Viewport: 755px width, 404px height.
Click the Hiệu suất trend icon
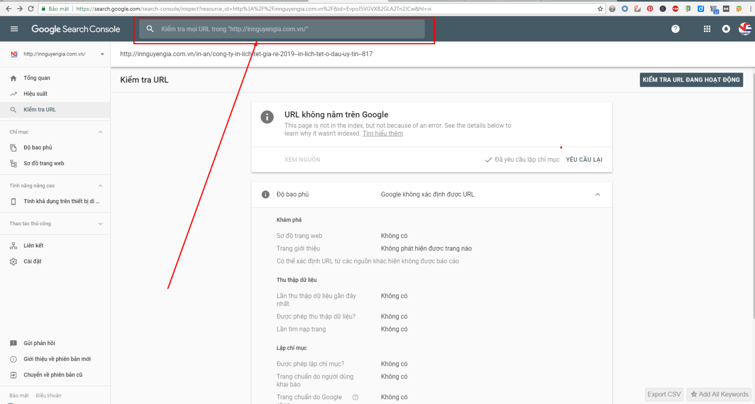pos(13,94)
